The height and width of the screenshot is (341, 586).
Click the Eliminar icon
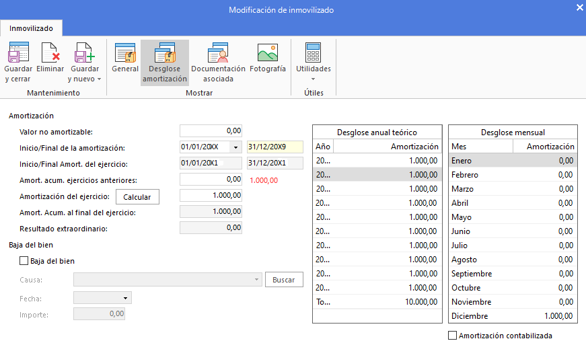(50, 52)
